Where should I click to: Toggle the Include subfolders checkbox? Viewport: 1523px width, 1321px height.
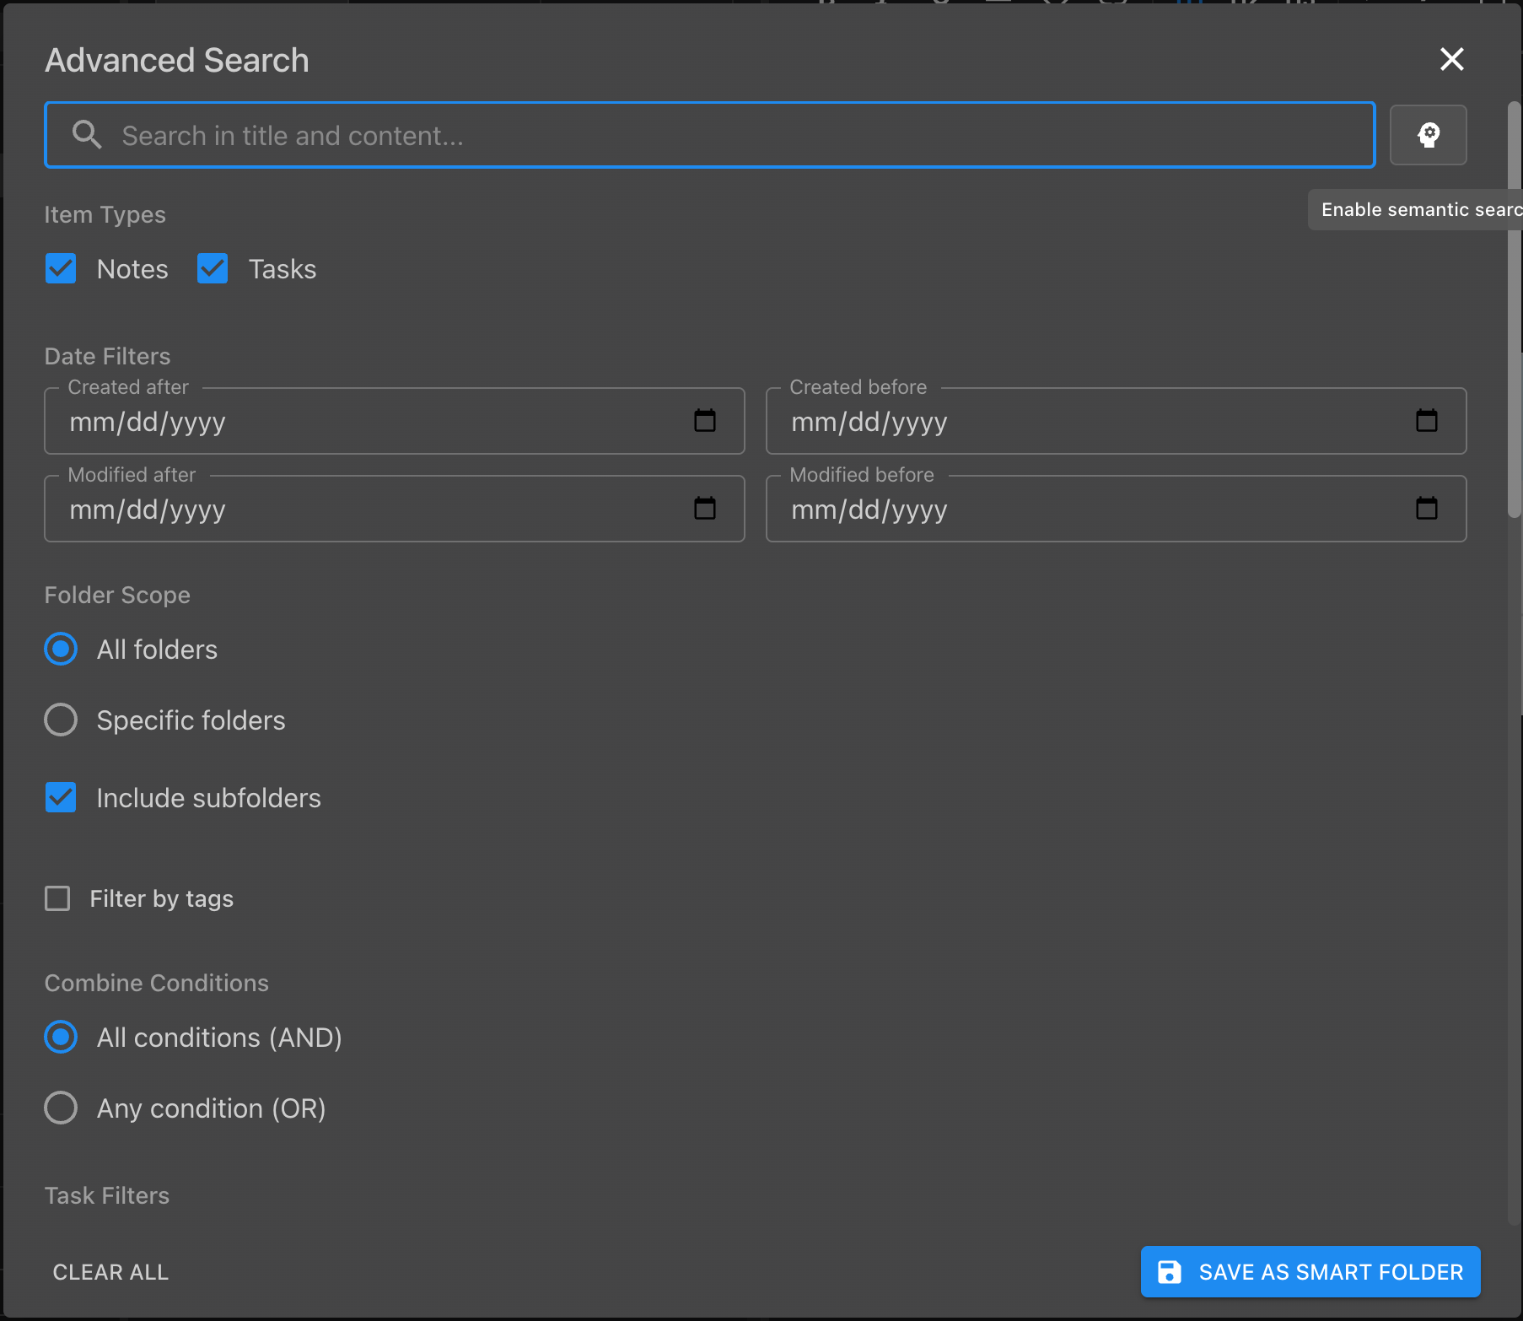click(61, 798)
